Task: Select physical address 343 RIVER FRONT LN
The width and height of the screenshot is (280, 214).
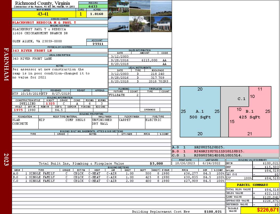Action: [x=32, y=51]
